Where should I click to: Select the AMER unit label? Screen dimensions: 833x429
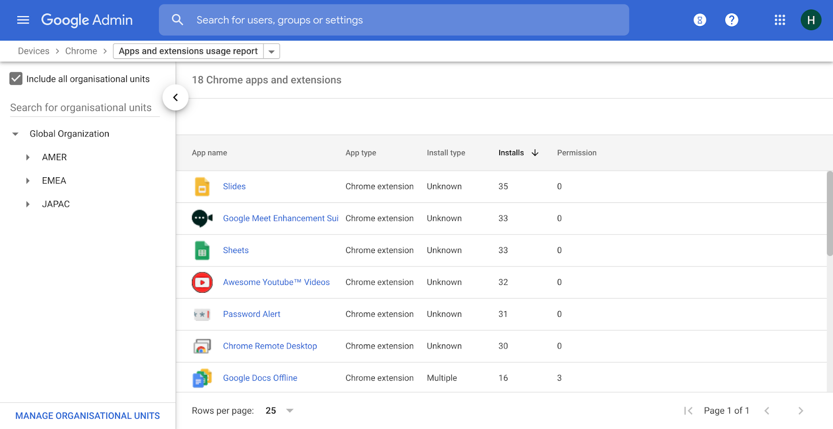pyautogui.click(x=54, y=157)
